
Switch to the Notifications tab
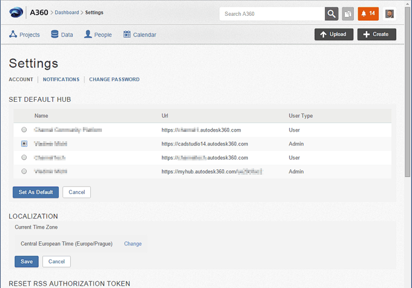coord(61,79)
